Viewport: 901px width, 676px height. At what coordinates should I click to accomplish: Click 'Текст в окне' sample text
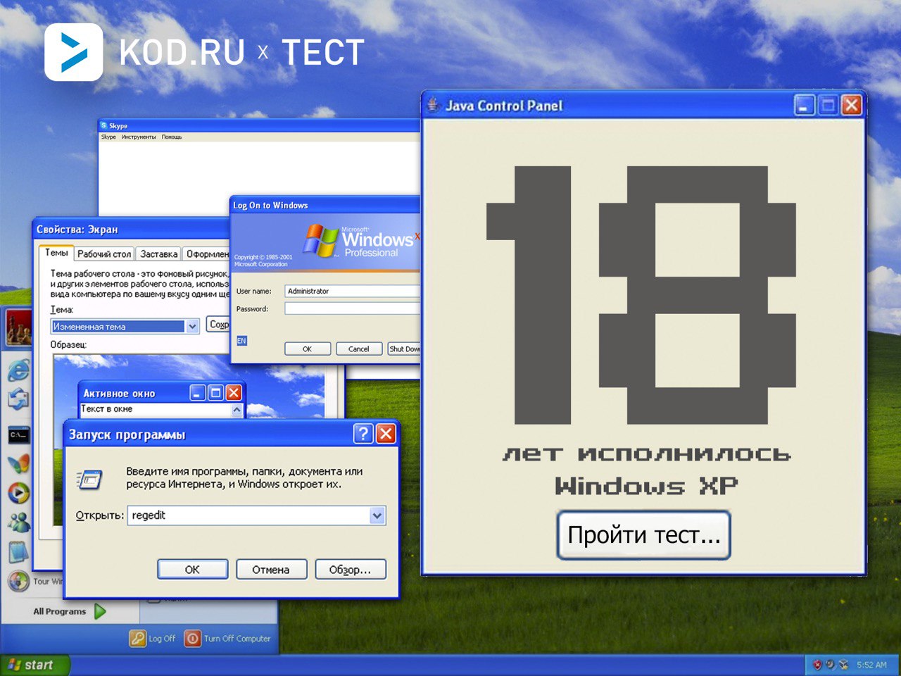[x=106, y=408]
